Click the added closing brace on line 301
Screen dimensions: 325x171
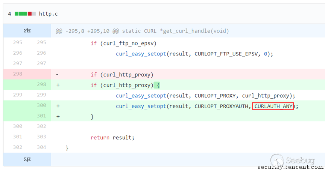[92, 117]
